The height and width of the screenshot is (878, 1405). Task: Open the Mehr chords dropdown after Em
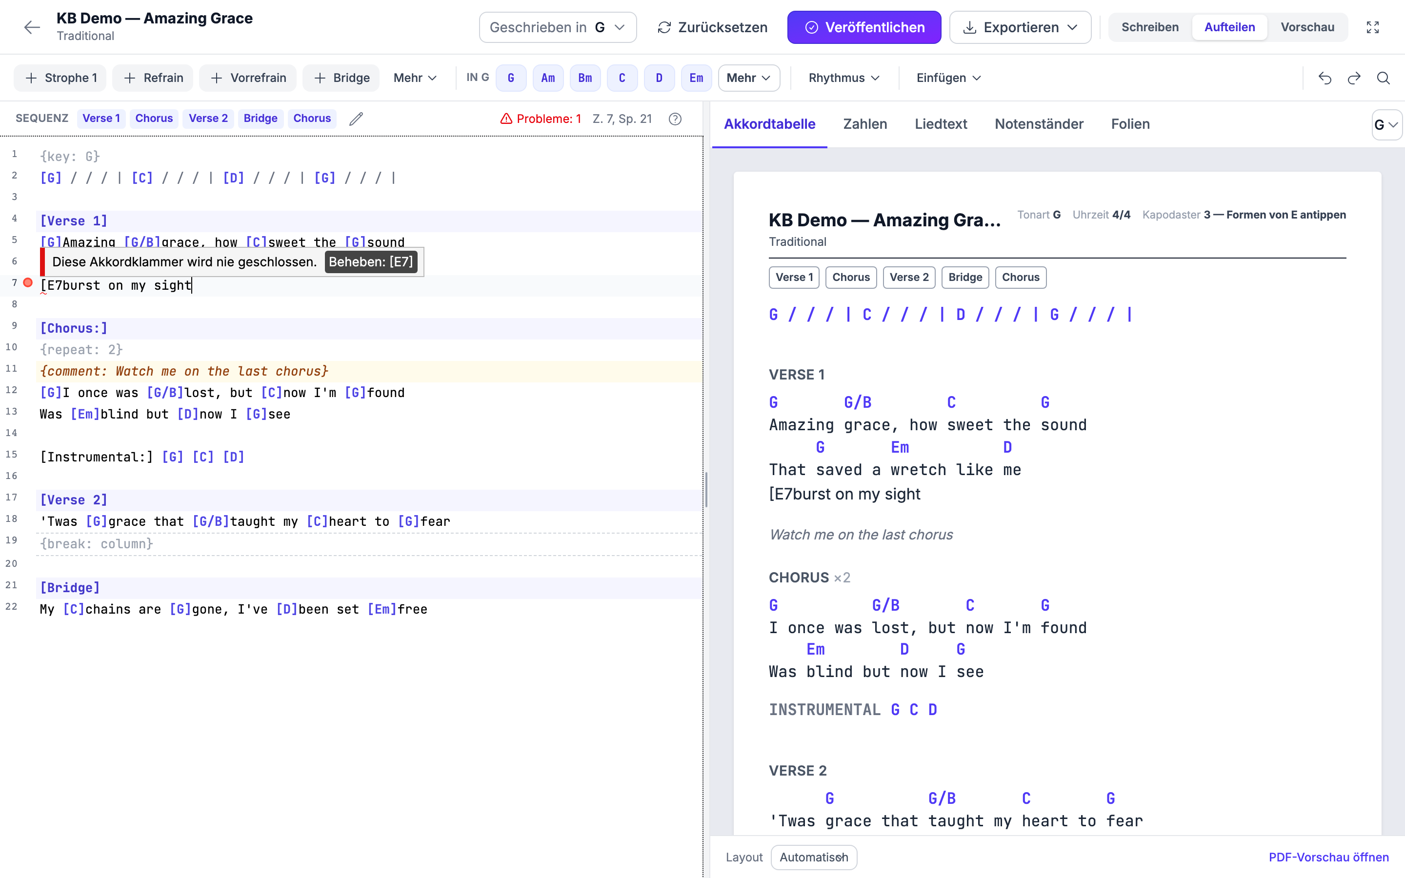[748, 78]
